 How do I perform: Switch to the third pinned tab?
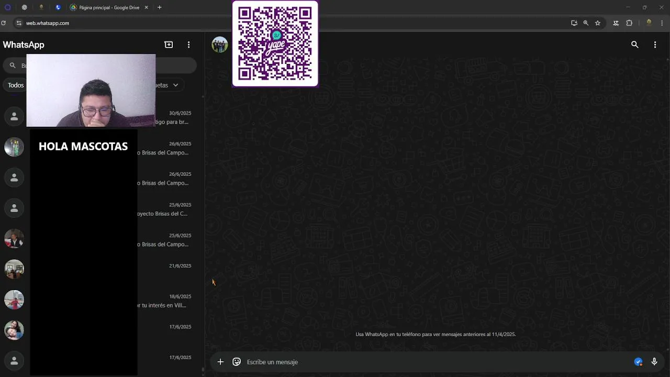(41, 7)
